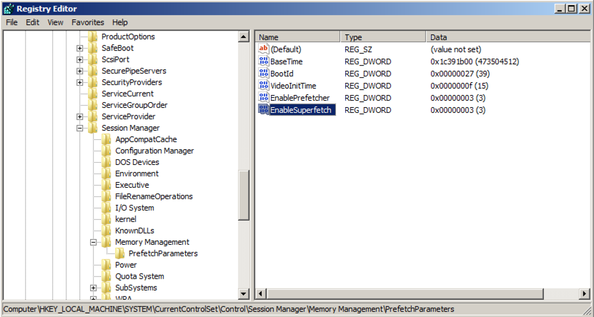
Task: Sort values by the Type column header
Action: [x=383, y=36]
